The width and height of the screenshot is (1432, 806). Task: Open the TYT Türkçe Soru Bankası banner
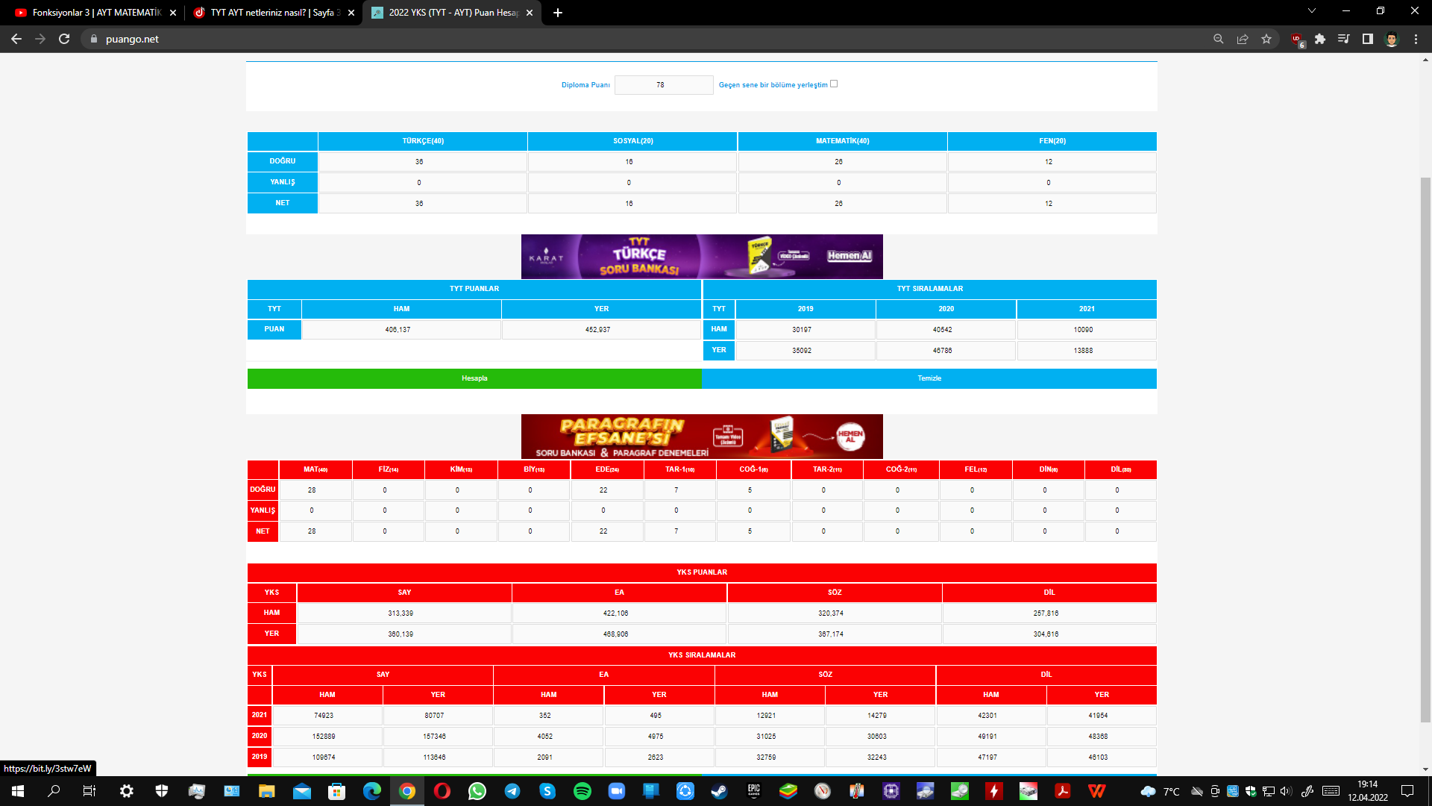point(702,257)
